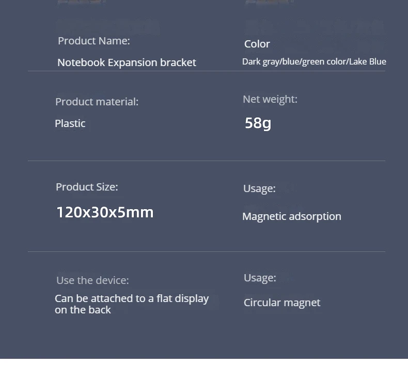This screenshot has height=380, width=408.
Task: Click the white strip below the panel
Action: click(x=204, y=370)
